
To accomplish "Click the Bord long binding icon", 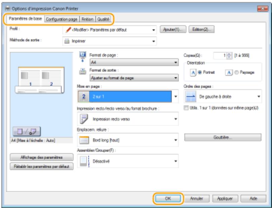I will tap(84, 140).
